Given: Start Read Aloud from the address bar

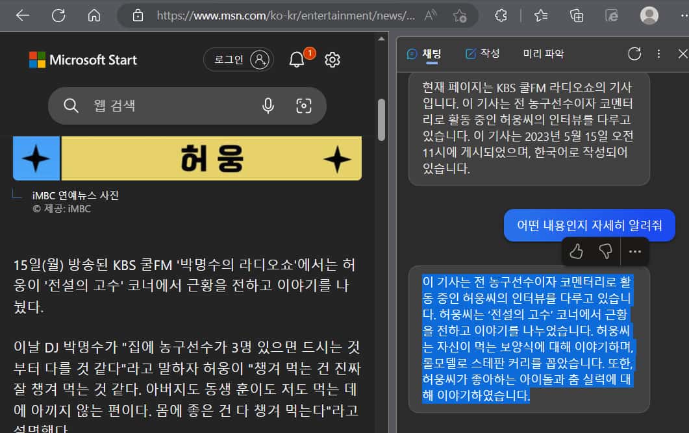Looking at the screenshot, I should click(431, 16).
